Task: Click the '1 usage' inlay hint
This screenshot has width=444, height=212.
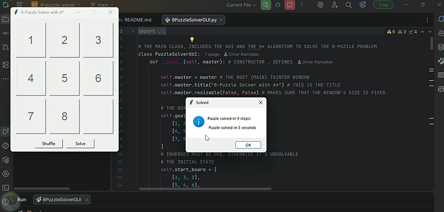Action: [x=212, y=54]
